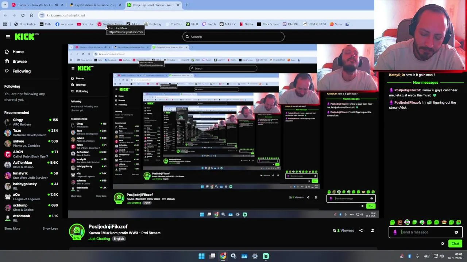Click the Chrome taskbar icon
Image resolution: width=467 pixels, height=262 pixels.
coord(223,256)
